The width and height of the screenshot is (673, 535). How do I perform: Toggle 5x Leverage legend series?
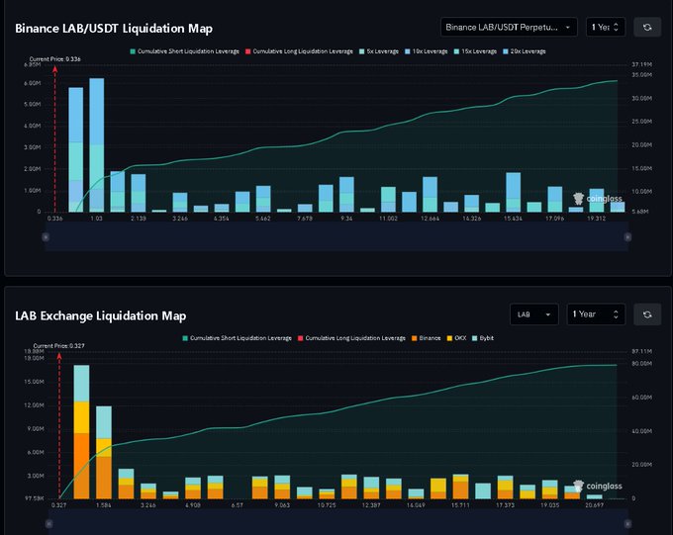click(379, 51)
